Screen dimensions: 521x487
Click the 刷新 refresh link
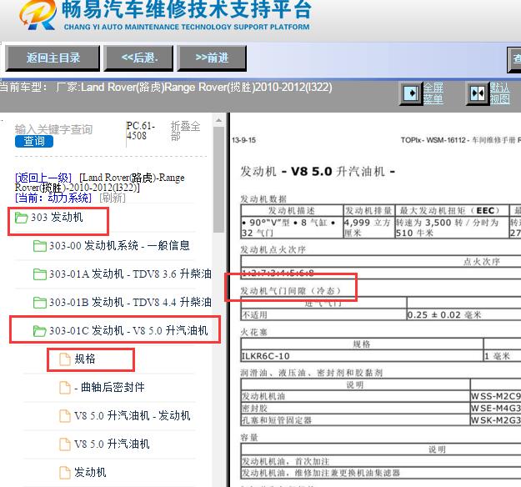pyautogui.click(x=113, y=198)
